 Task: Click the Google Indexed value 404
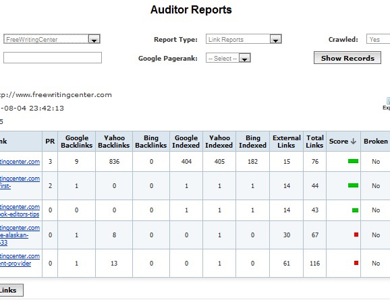click(186, 162)
